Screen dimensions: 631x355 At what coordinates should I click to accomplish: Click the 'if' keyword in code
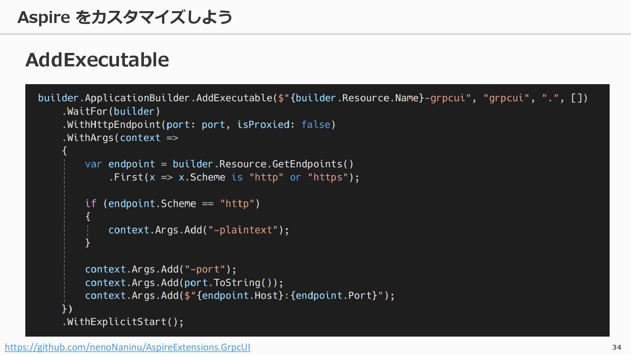[x=90, y=203]
